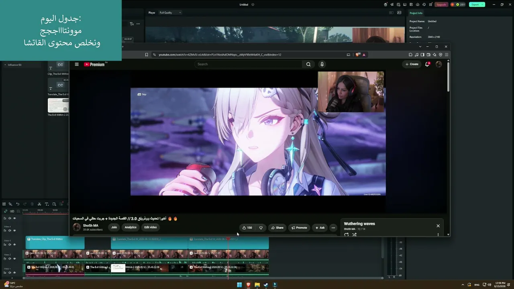Close the Wuthering waves playlist panel
Screen dimensions: 514x289
click(438, 226)
